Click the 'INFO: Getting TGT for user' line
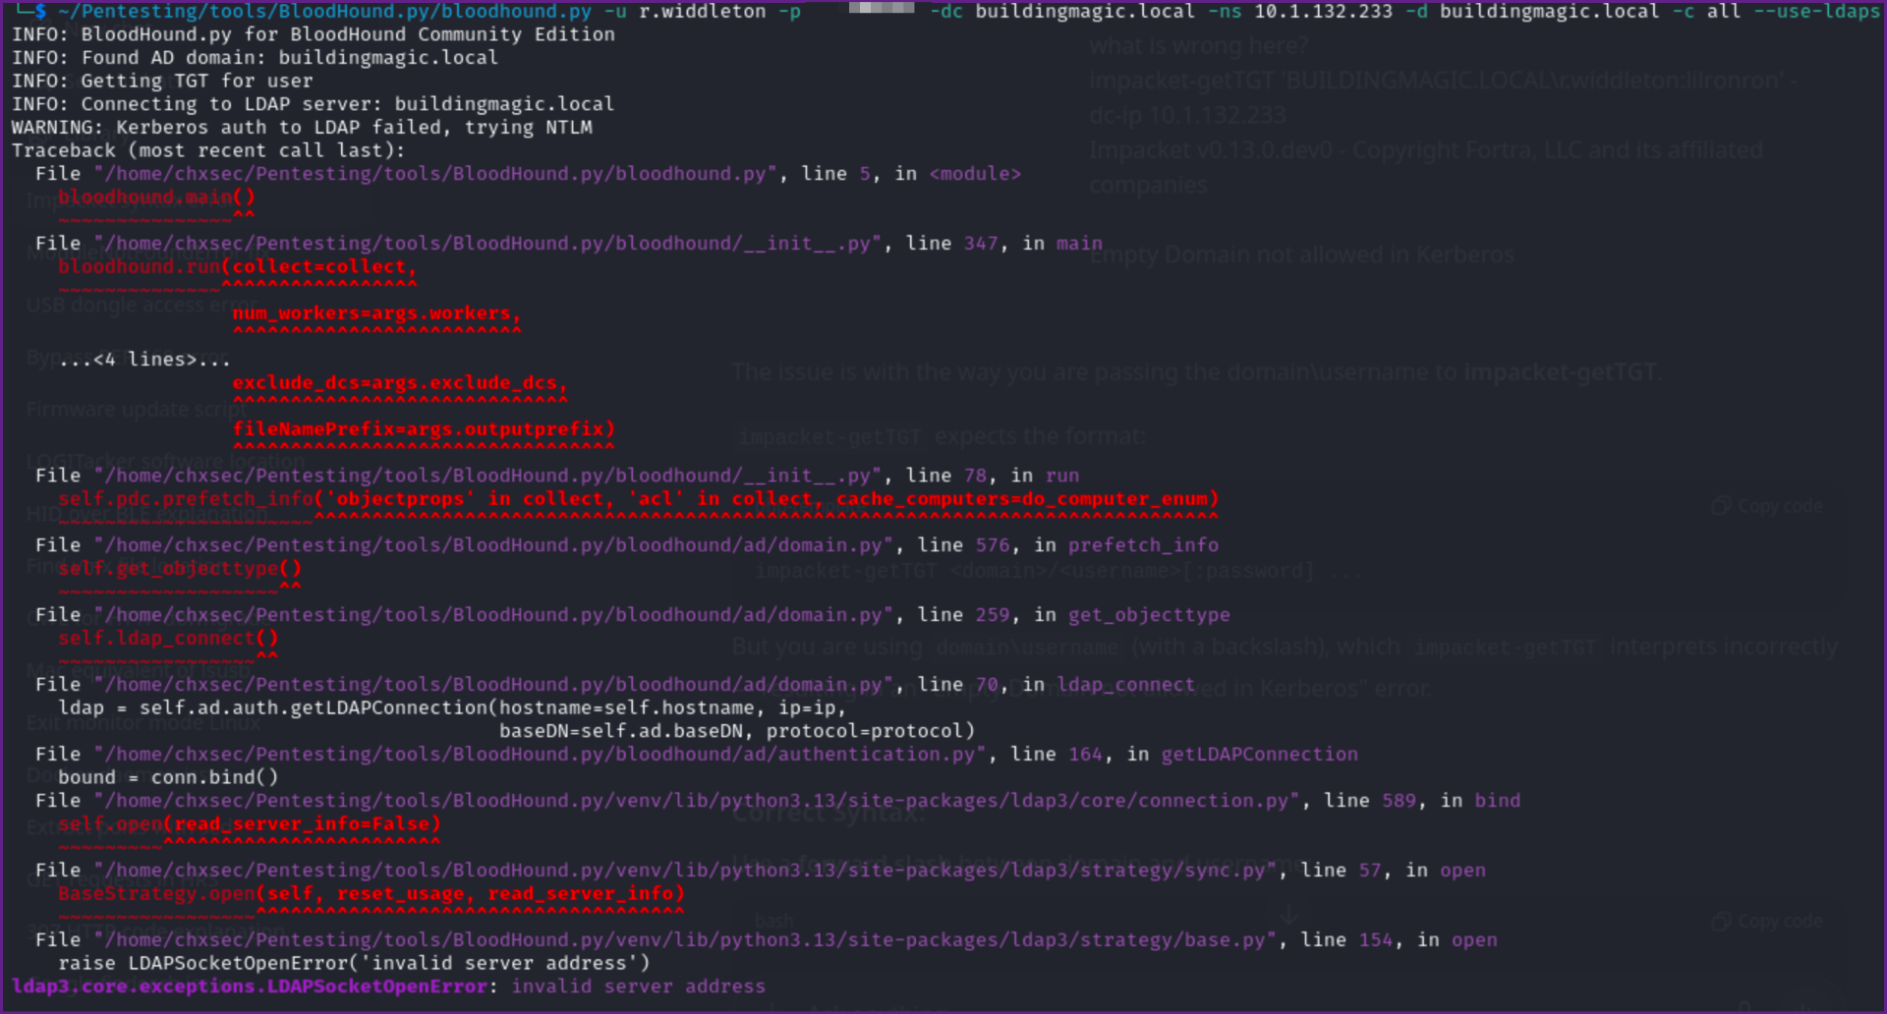Screen dimensions: 1887x1014 162,81
